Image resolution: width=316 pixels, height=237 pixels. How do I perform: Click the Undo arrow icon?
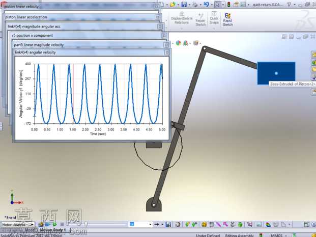207,4
